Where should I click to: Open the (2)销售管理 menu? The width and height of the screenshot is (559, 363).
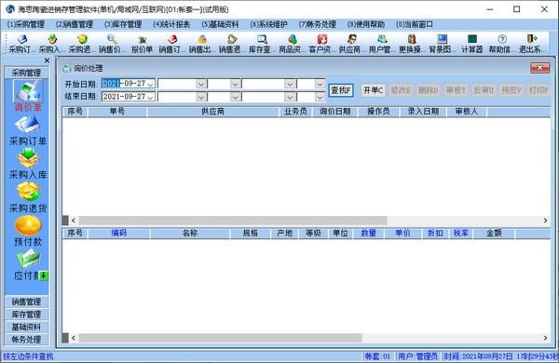(x=75, y=24)
